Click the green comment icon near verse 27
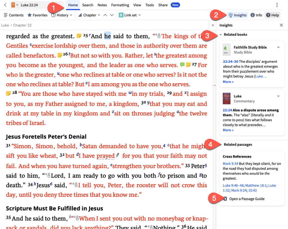 pos(182,65)
